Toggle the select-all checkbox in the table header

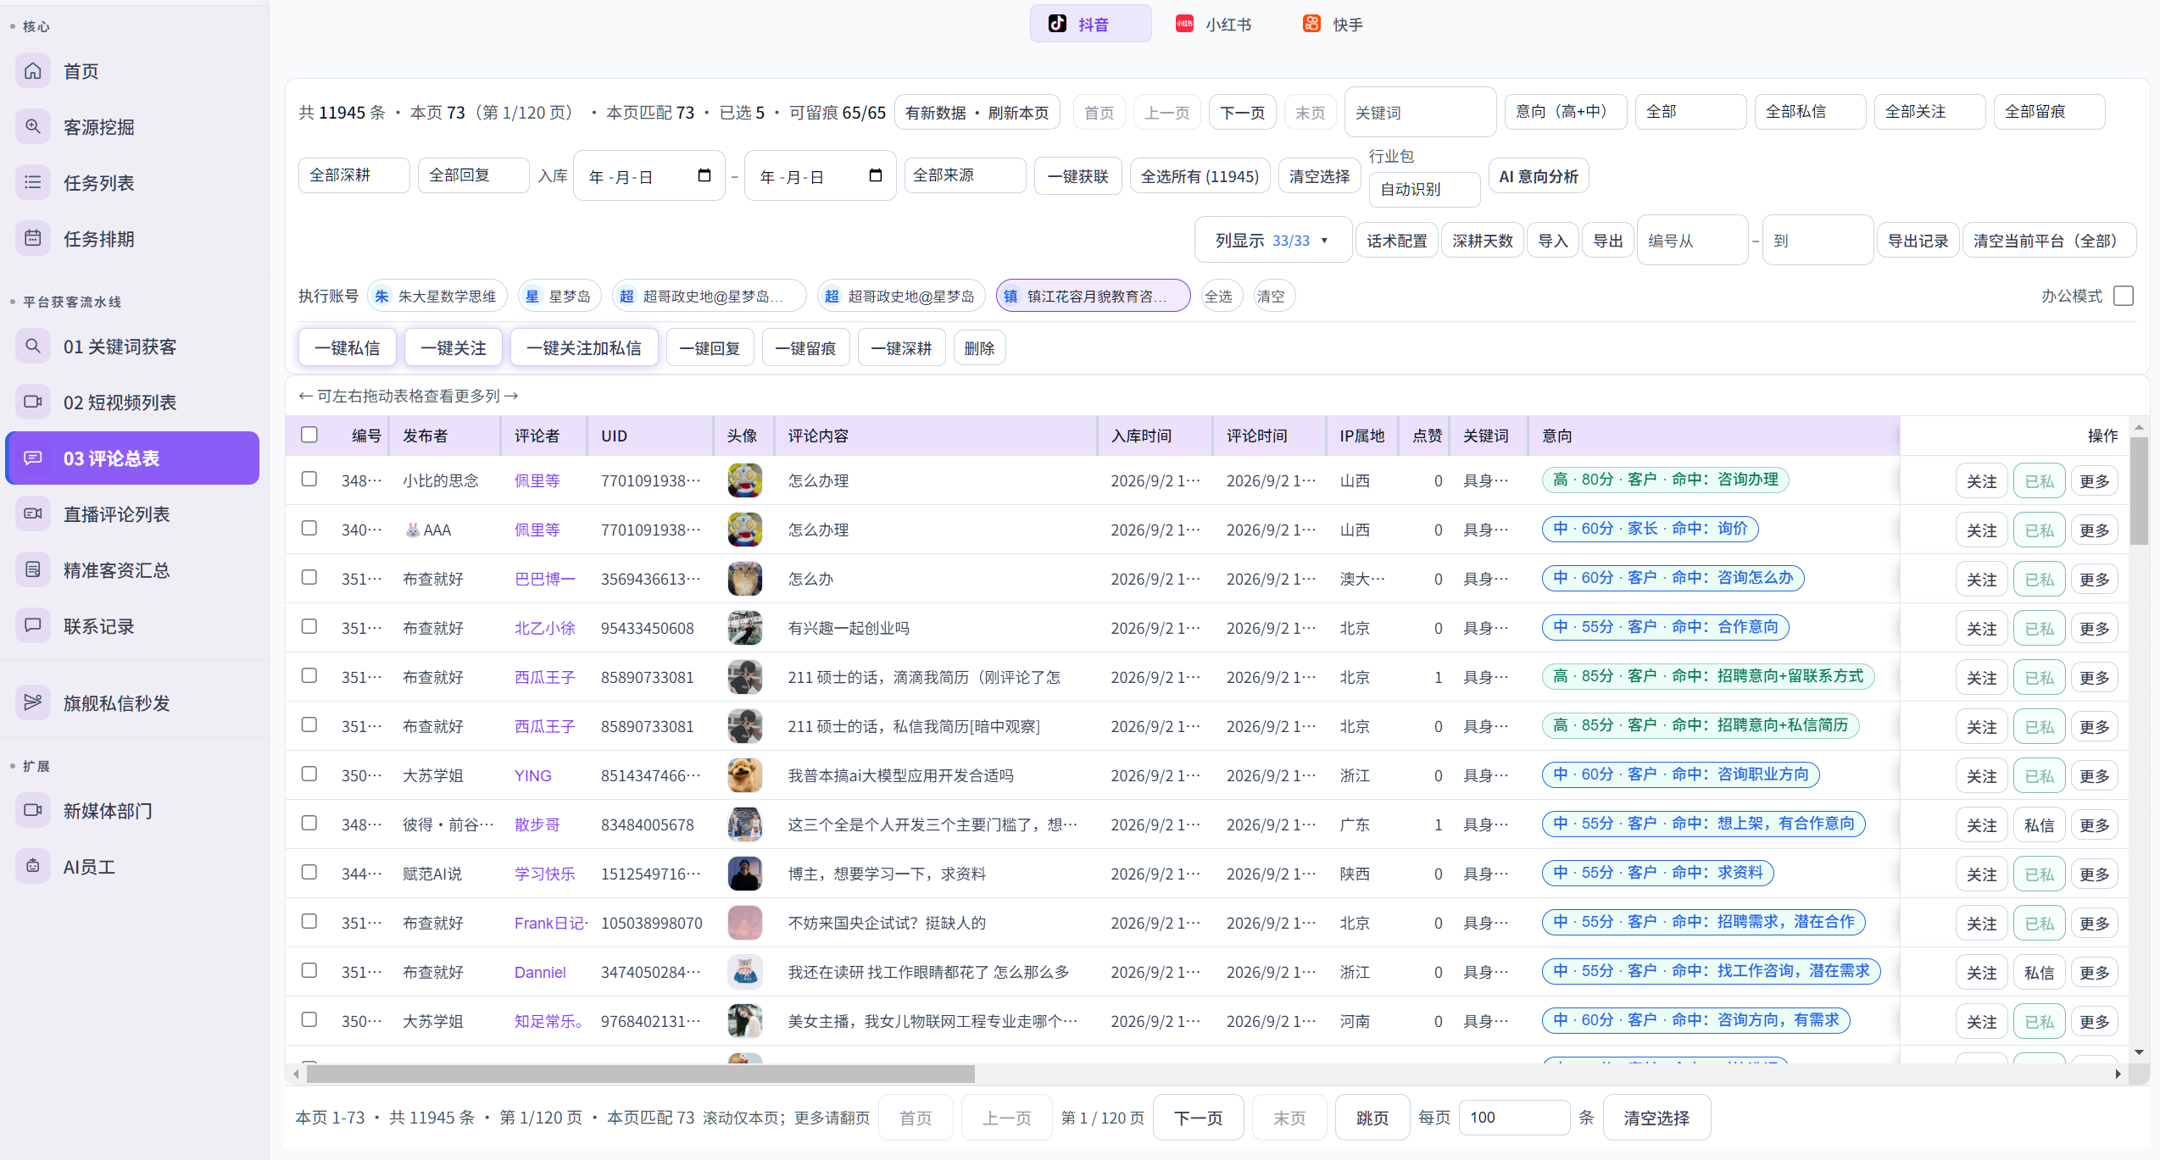click(309, 435)
